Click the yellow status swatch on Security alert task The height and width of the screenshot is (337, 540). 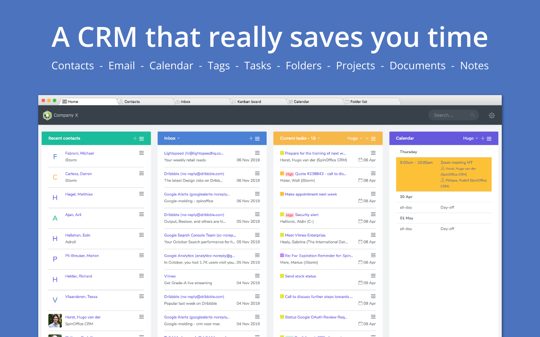tap(282, 215)
